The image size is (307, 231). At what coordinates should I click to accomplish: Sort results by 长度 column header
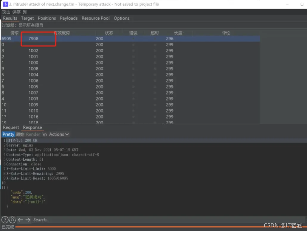[178, 33]
